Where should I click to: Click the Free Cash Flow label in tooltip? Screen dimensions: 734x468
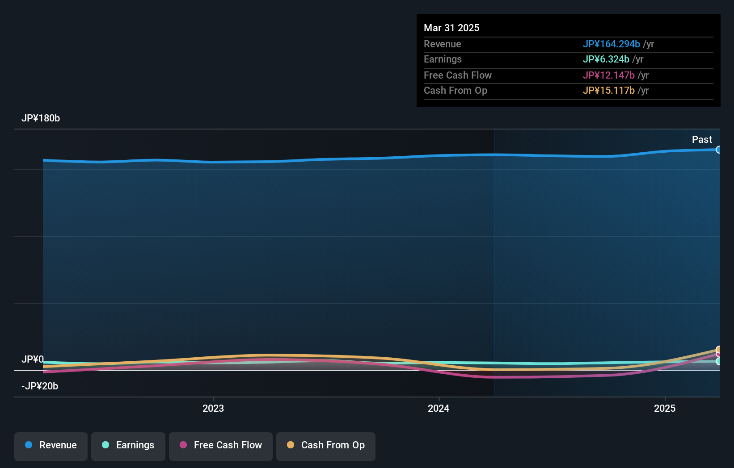[458, 75]
